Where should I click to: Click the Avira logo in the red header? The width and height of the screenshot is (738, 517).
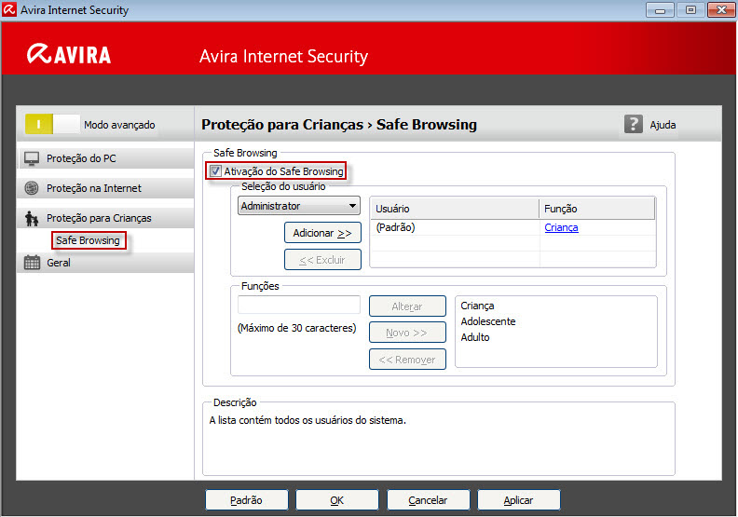(x=69, y=54)
